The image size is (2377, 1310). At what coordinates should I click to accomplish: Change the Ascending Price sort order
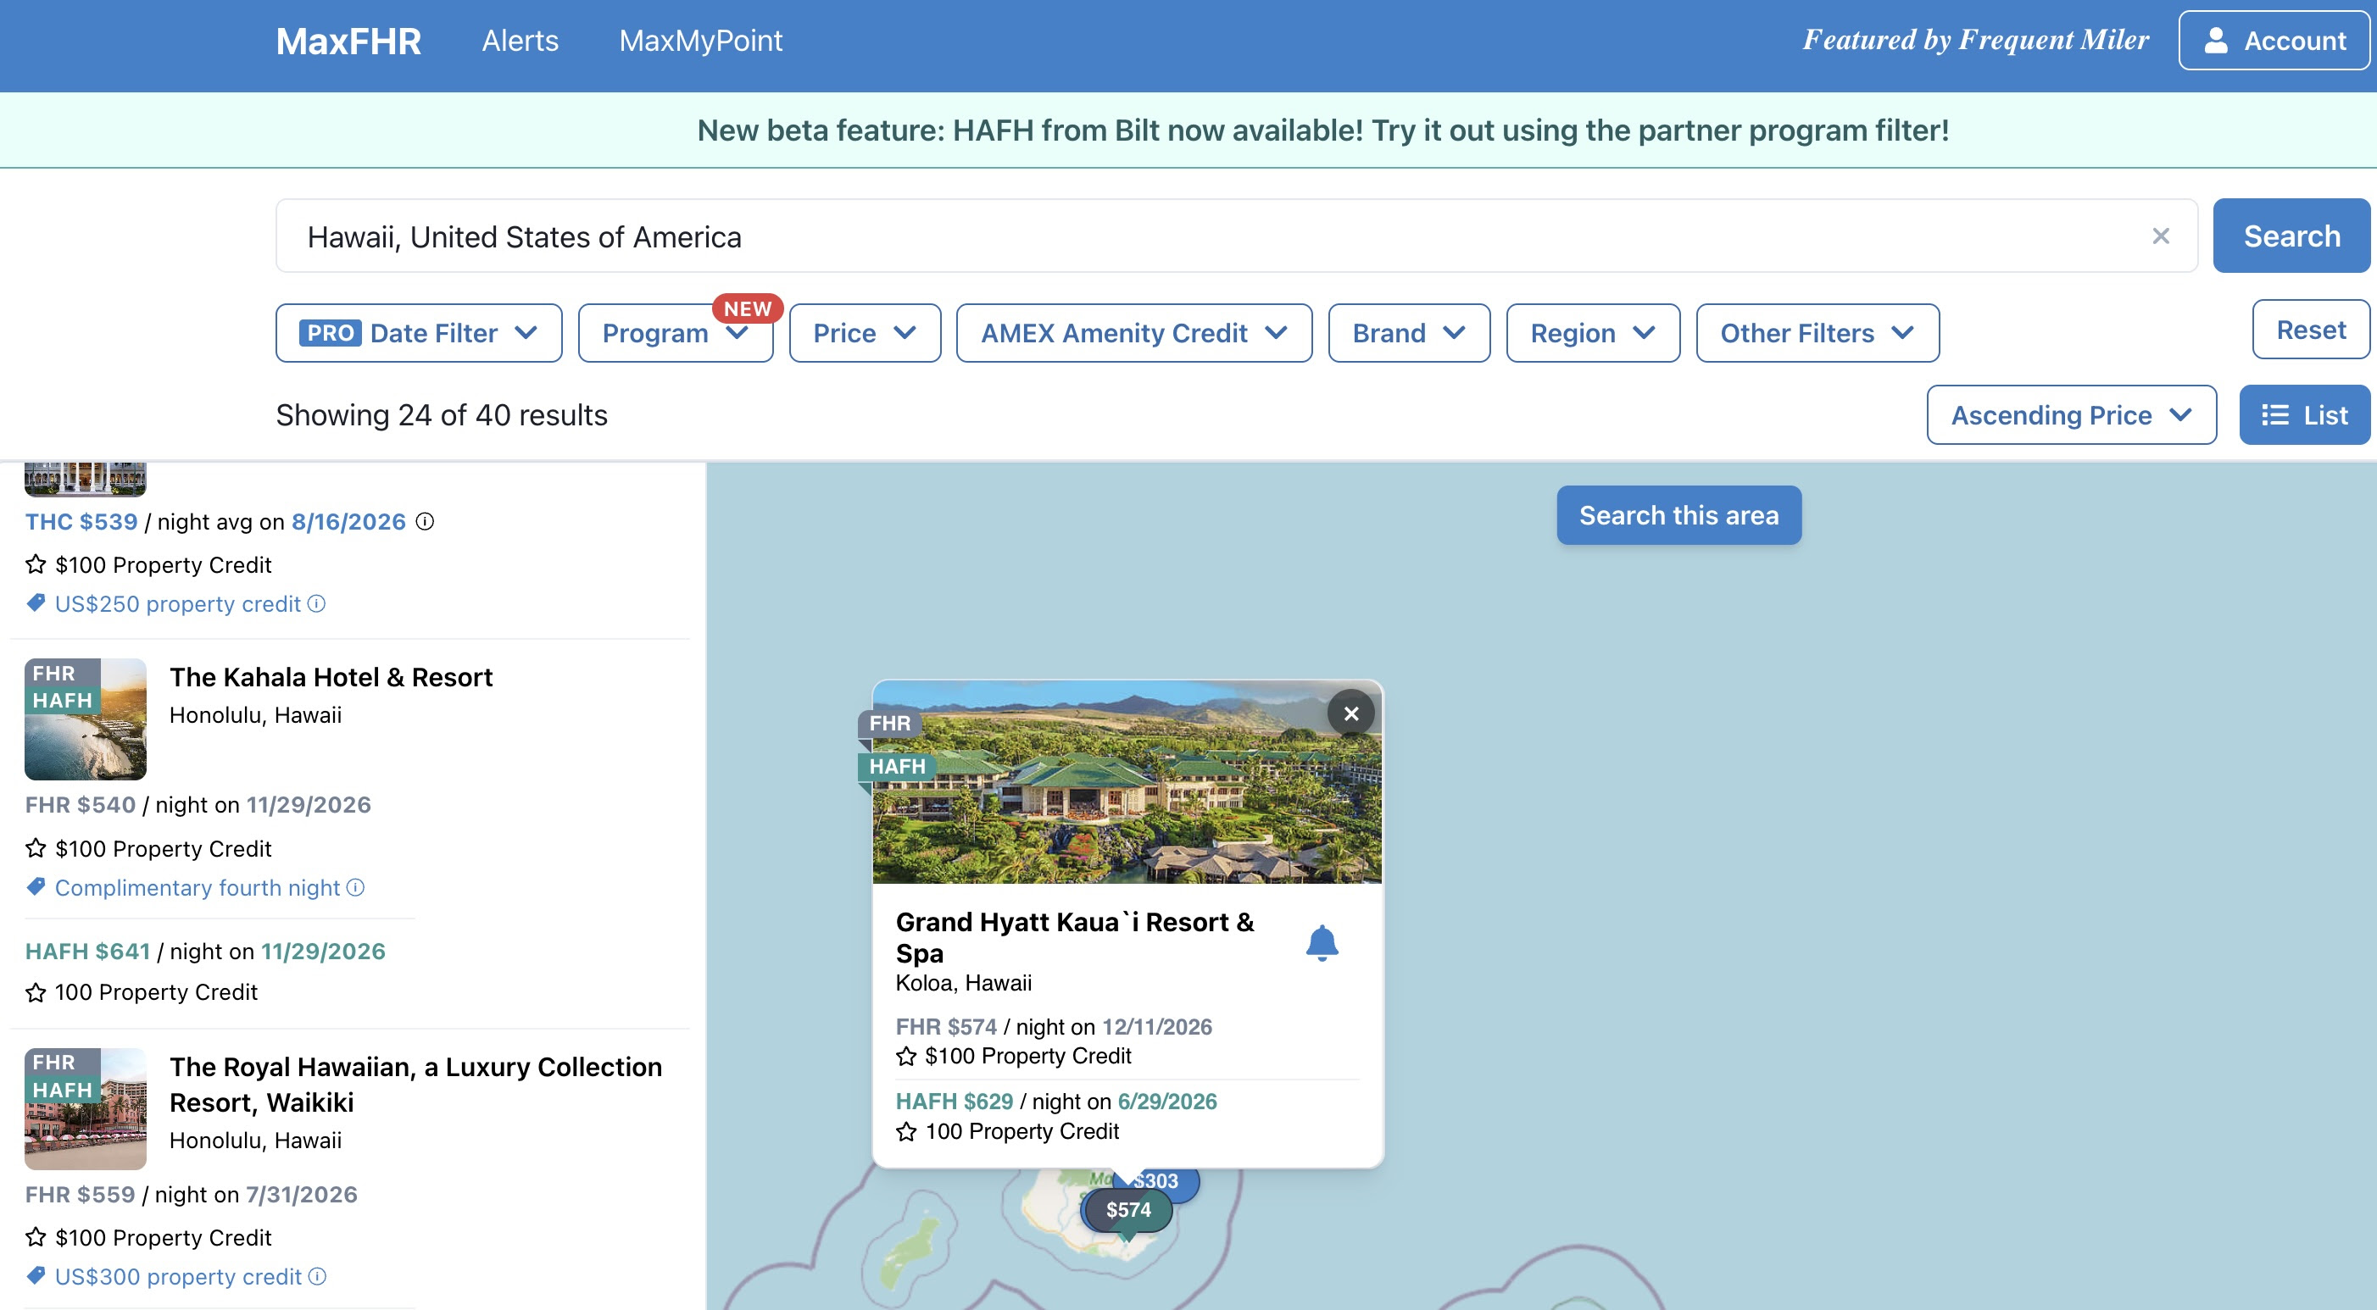2072,415
